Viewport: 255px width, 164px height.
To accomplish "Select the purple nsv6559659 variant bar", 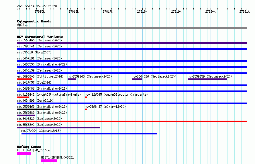I will pos(207,79).
